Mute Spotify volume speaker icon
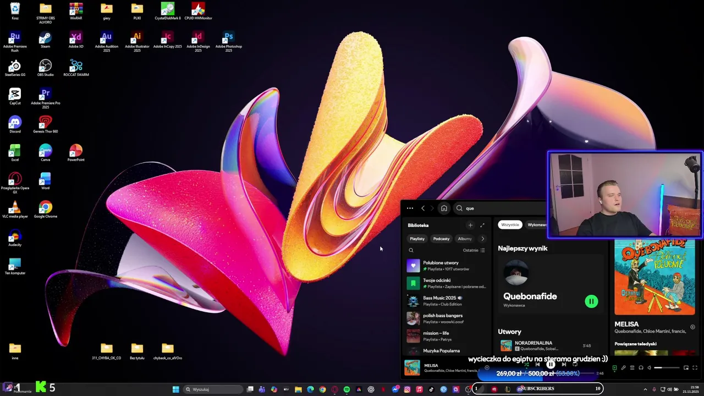This screenshot has height=396, width=704. coord(650,368)
